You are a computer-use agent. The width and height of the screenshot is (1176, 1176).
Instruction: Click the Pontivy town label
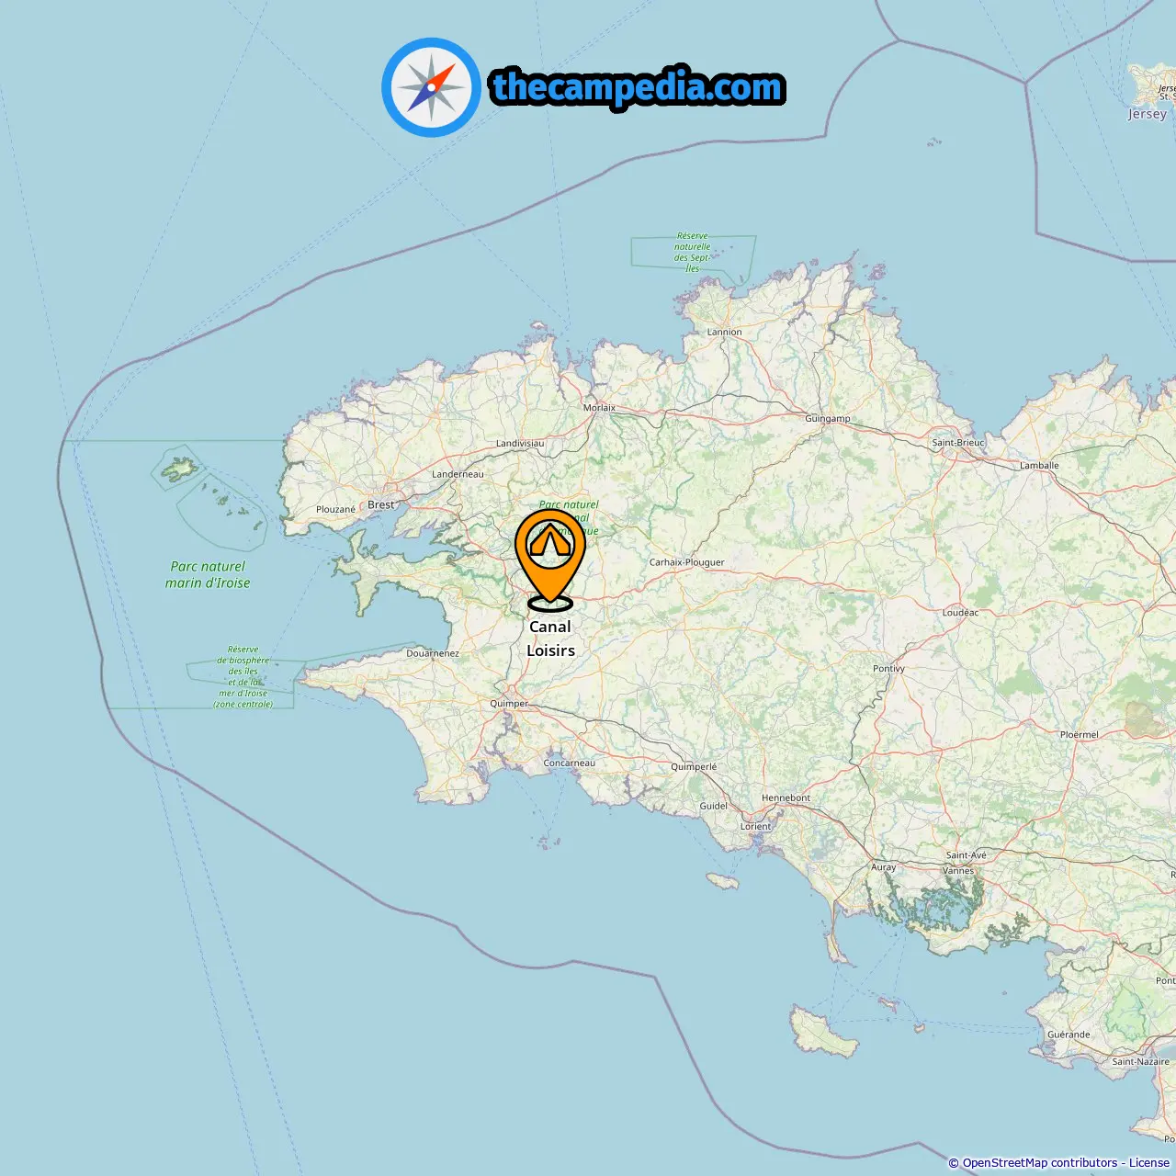point(888,668)
